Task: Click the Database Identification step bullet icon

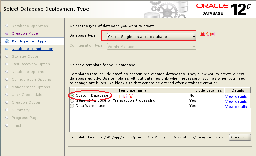Action: 7,49
